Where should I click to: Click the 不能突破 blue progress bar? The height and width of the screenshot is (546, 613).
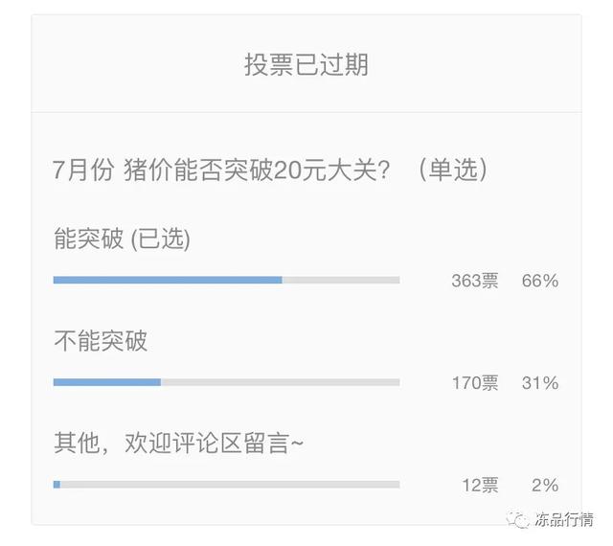[x=107, y=382]
